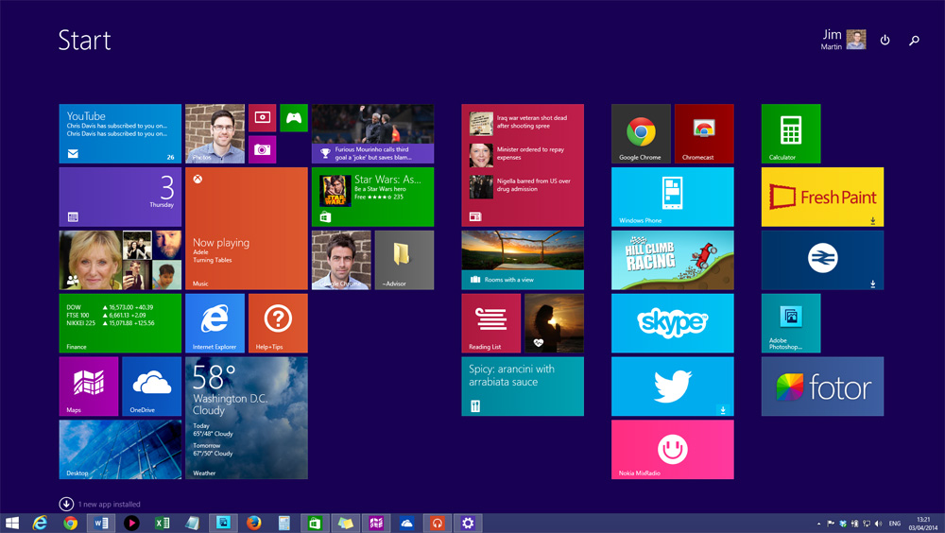Viewport: 945px width, 533px height.
Task: Open the Reading List tile
Action: pos(491,323)
